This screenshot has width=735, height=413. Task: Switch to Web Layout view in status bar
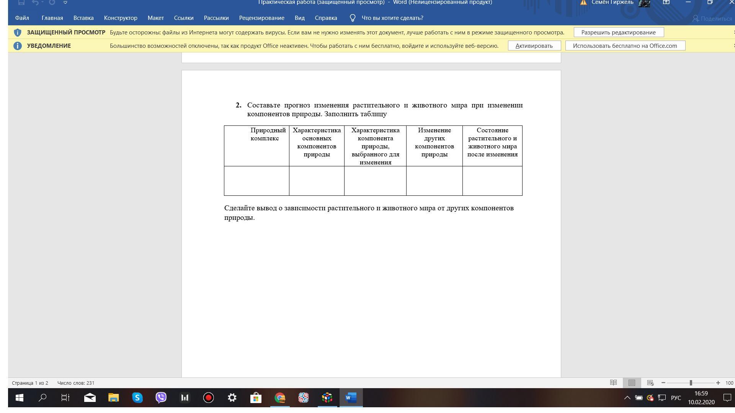[650, 383]
